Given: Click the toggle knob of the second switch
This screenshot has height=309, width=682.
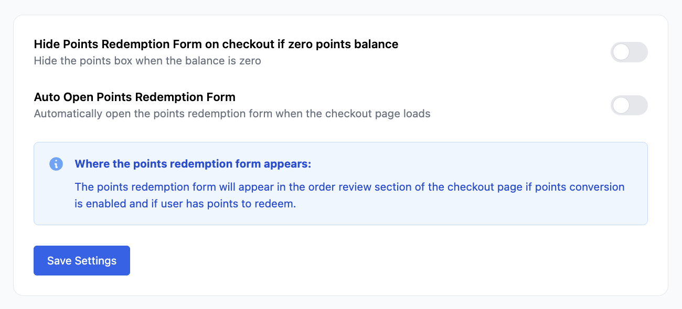Looking at the screenshot, I should [620, 105].
